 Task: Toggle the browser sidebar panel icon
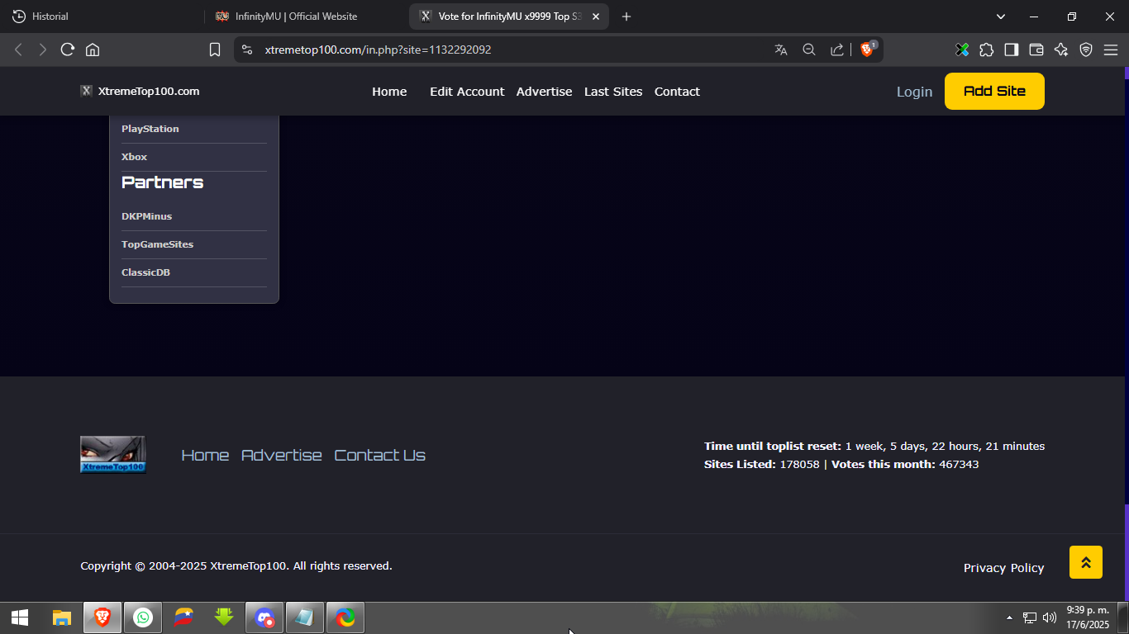point(1012,50)
